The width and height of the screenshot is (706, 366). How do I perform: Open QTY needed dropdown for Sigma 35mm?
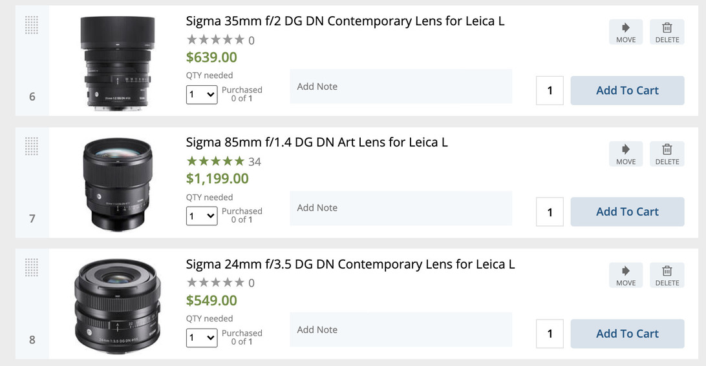pos(202,95)
